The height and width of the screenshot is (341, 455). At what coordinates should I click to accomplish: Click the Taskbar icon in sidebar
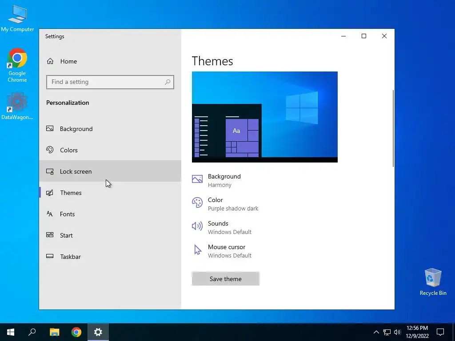pos(50,256)
